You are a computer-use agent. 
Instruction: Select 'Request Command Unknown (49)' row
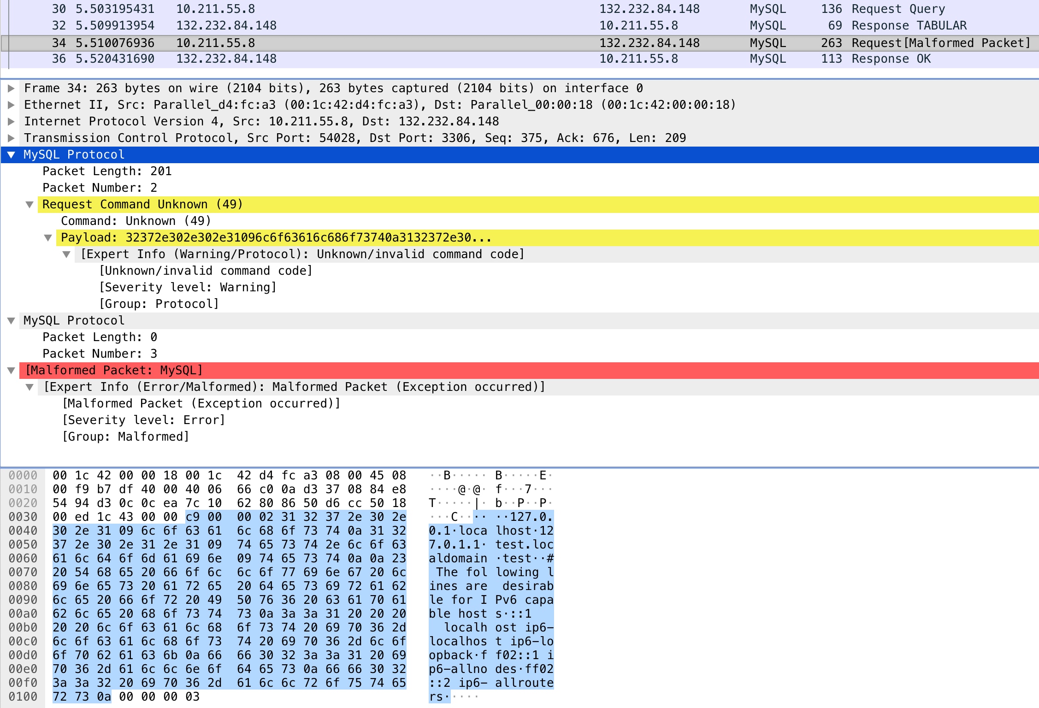[x=538, y=204]
